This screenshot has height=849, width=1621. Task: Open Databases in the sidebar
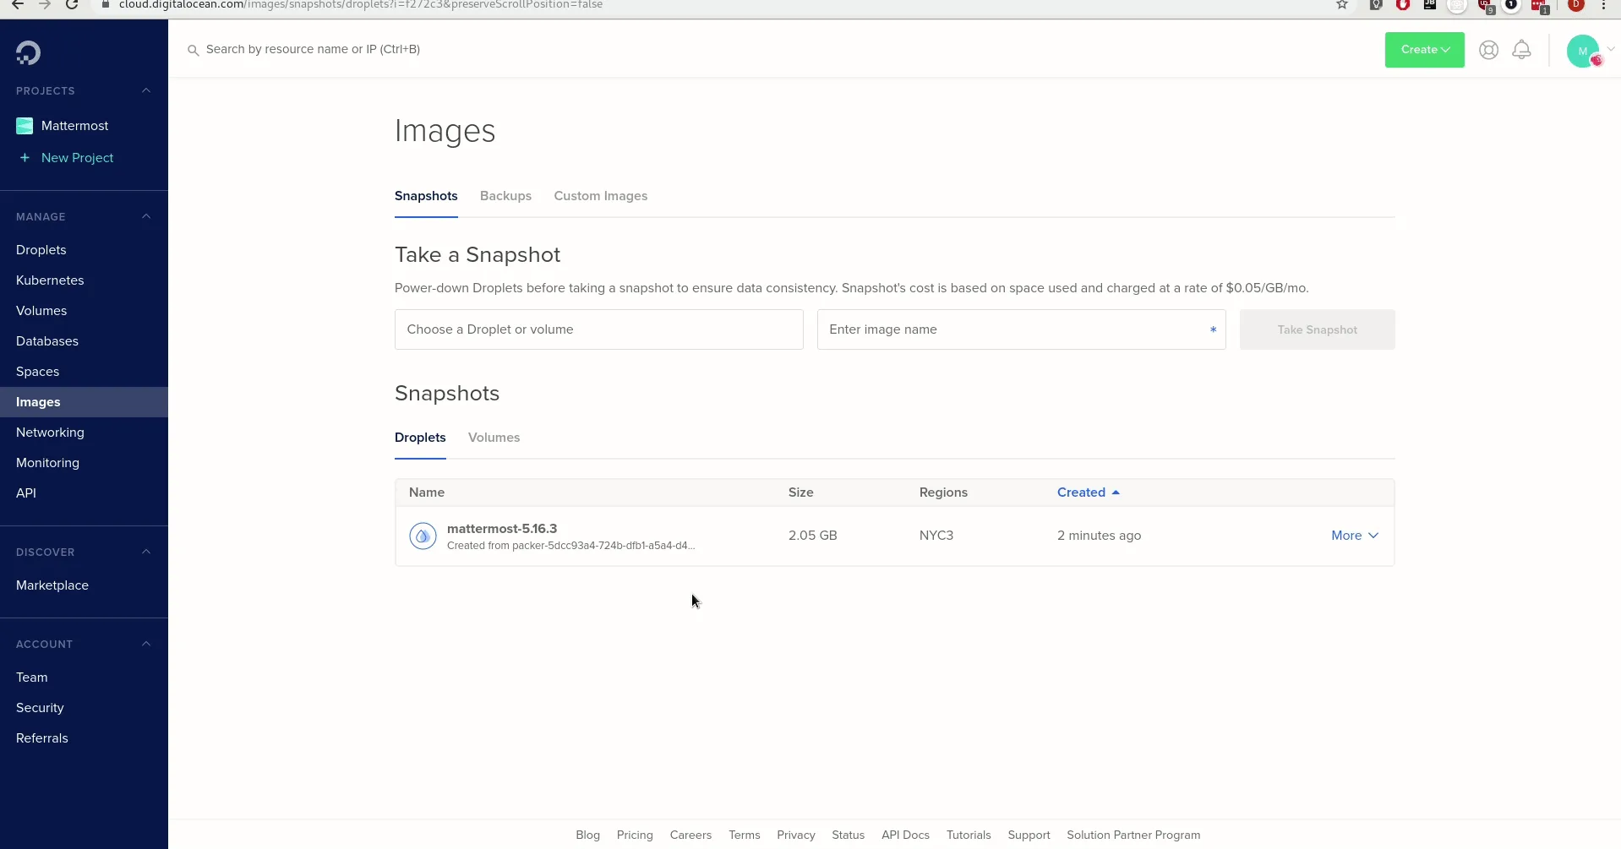click(47, 341)
